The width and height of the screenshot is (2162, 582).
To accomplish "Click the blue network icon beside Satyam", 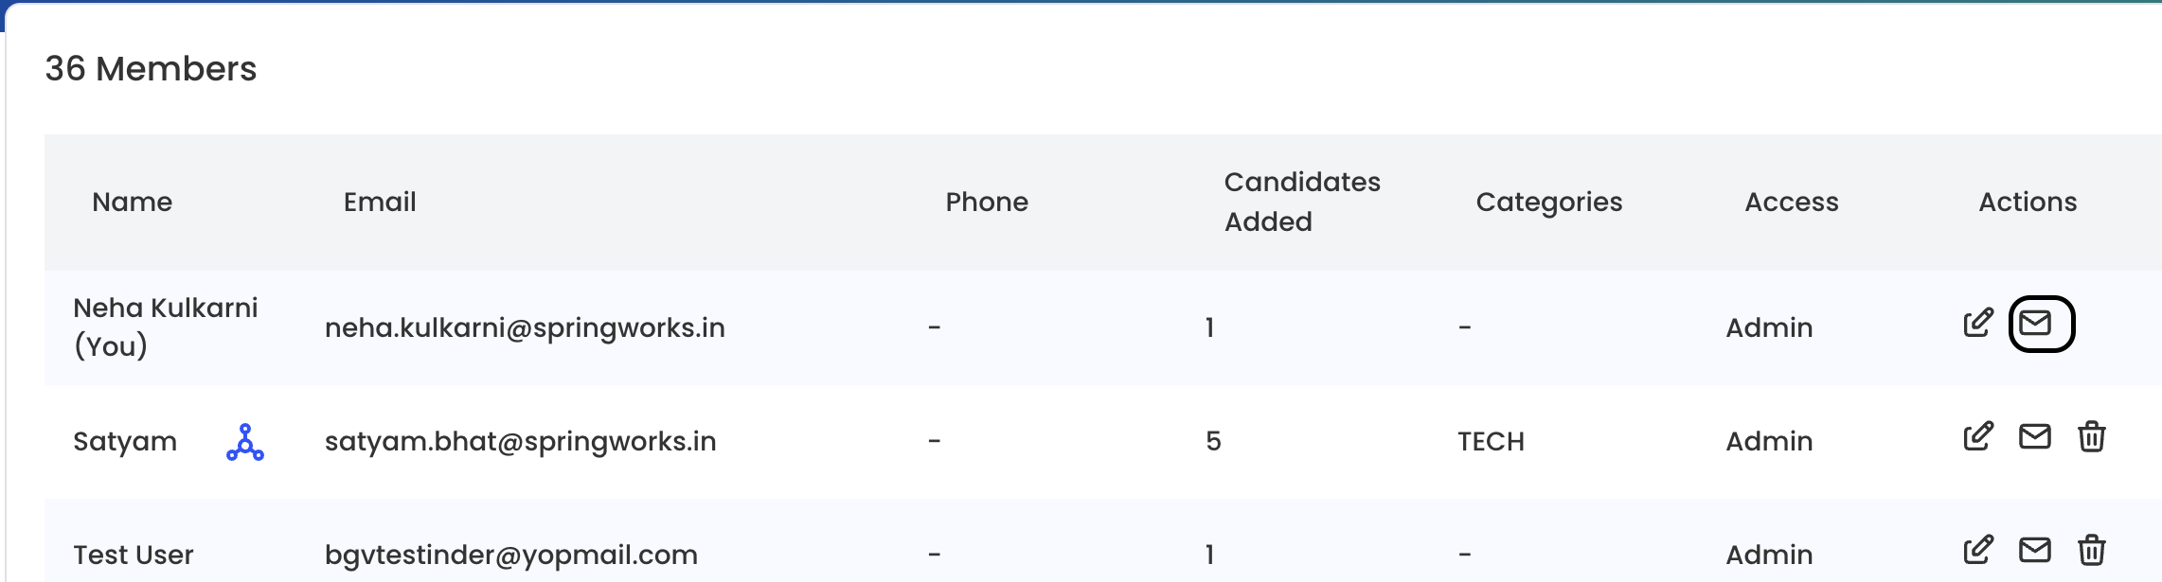I will click(245, 442).
